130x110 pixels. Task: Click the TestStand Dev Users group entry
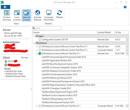click(14, 74)
